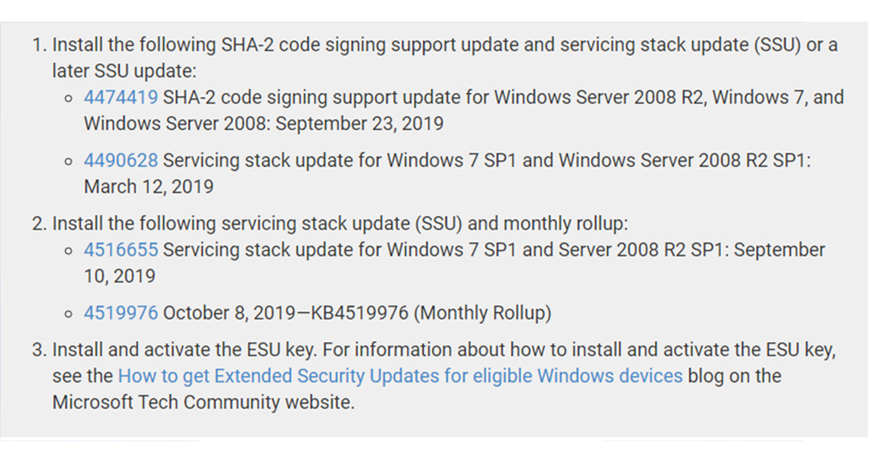Open How to get Extended Security Updates link

tap(401, 376)
